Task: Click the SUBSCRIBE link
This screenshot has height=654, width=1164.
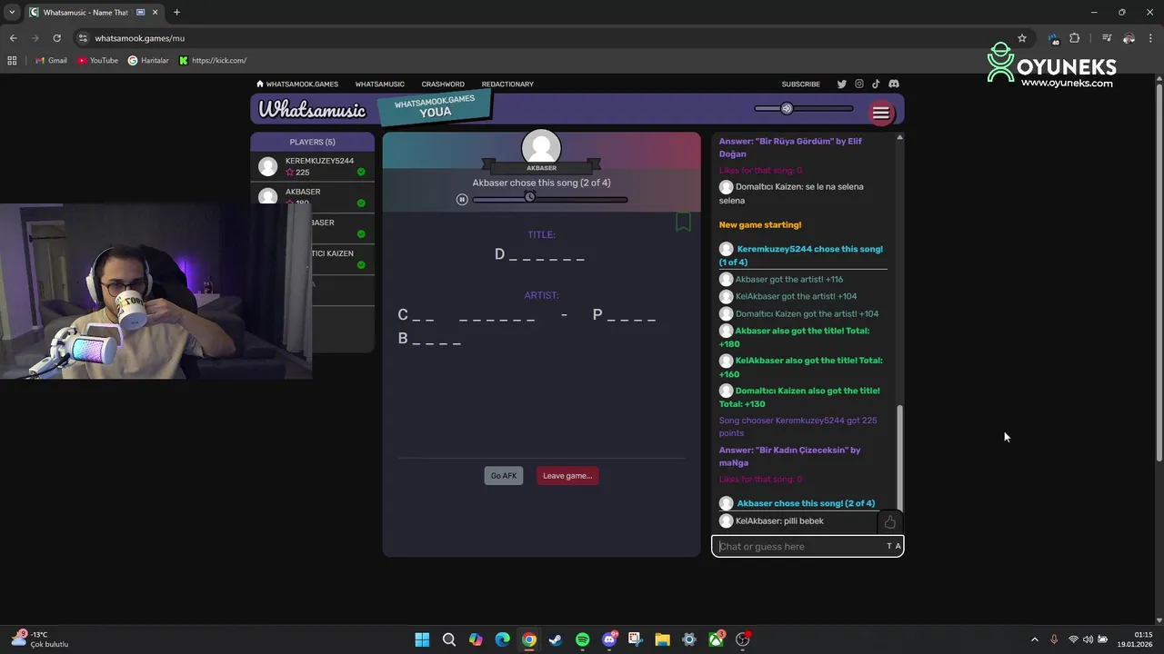Action: [x=801, y=84]
